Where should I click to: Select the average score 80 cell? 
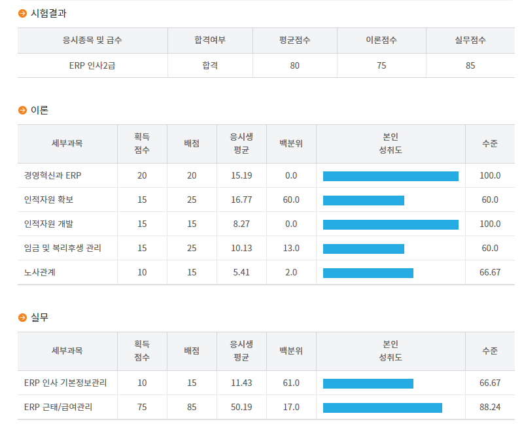coord(294,65)
